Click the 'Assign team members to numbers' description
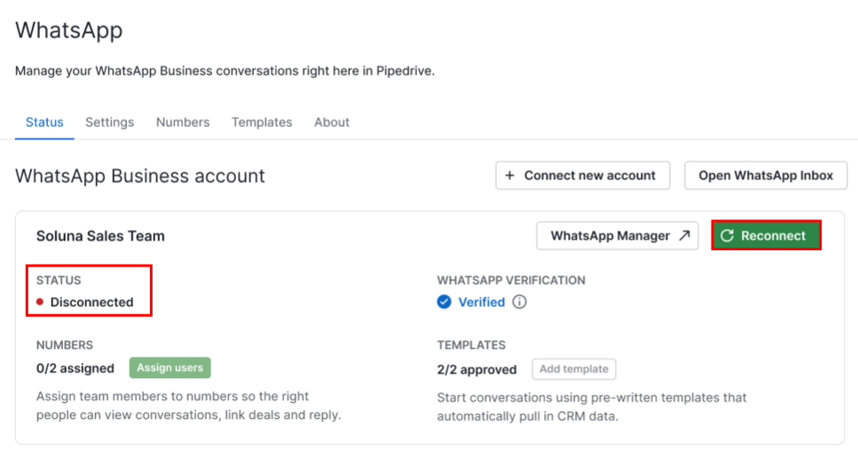Image resolution: width=858 pixels, height=458 pixels. 189,406
